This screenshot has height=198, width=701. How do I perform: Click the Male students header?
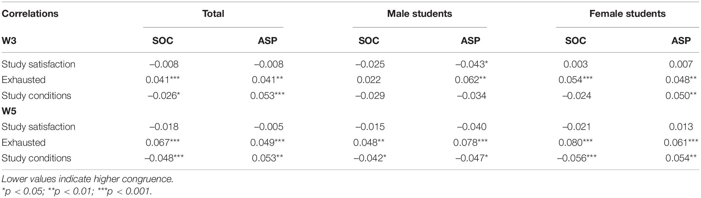click(420, 14)
